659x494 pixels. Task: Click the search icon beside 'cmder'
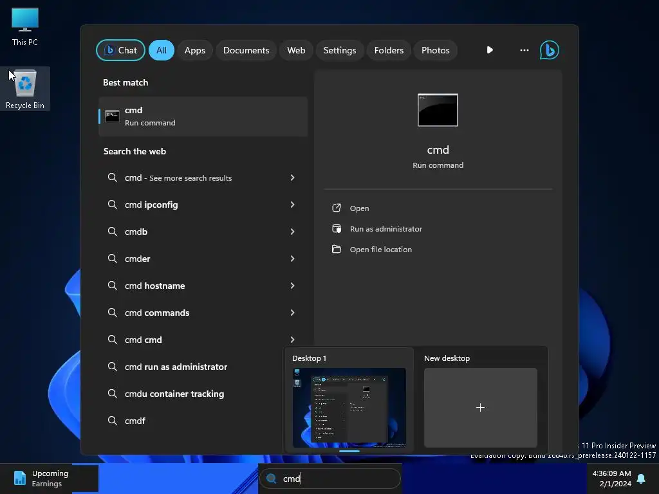coord(112,259)
